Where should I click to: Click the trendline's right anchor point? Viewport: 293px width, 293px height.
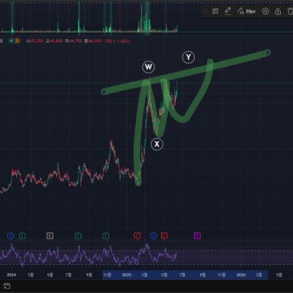[x=268, y=53]
